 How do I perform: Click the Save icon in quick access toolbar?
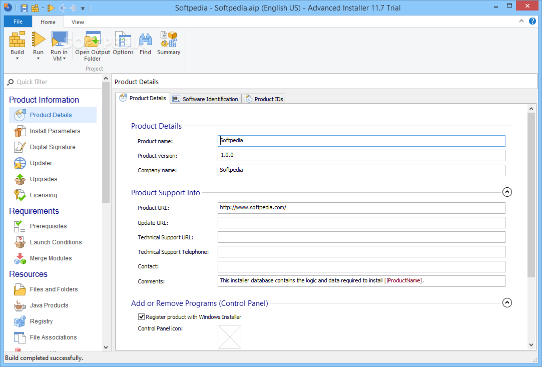(24, 8)
